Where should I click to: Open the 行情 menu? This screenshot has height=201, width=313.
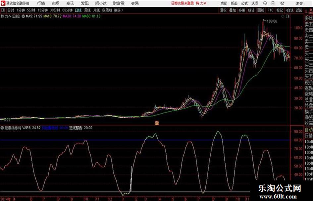(41, 3)
